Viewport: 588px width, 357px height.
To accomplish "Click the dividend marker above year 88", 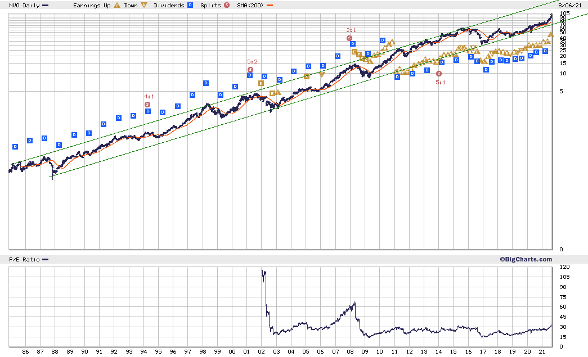I will [59, 145].
